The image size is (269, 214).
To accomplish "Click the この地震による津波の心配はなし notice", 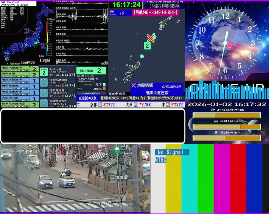I will 165,6.
